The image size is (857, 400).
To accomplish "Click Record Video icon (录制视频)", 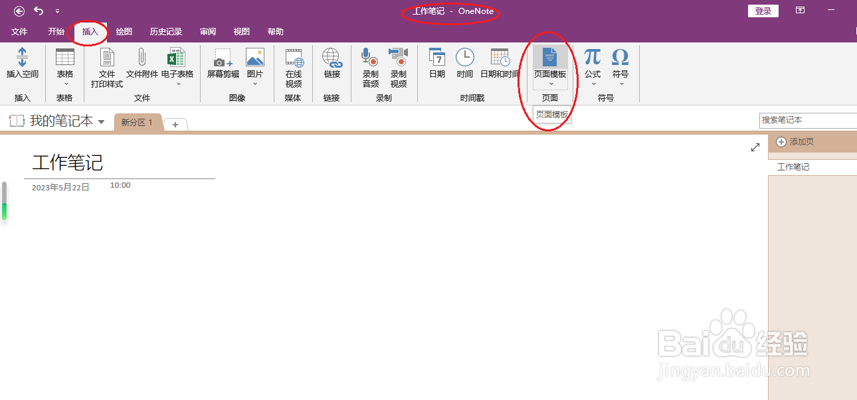I will pyautogui.click(x=398, y=58).
